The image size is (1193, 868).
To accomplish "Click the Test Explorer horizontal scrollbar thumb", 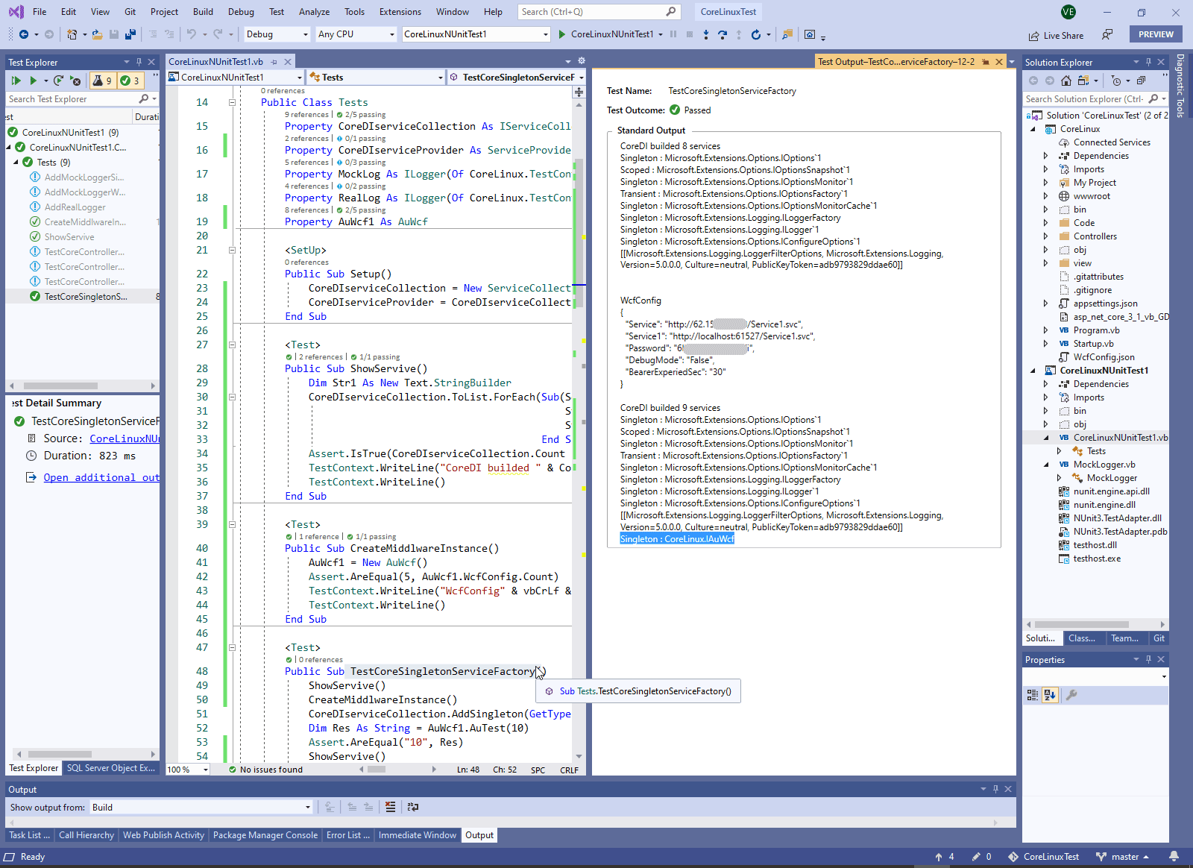I will click(x=60, y=386).
